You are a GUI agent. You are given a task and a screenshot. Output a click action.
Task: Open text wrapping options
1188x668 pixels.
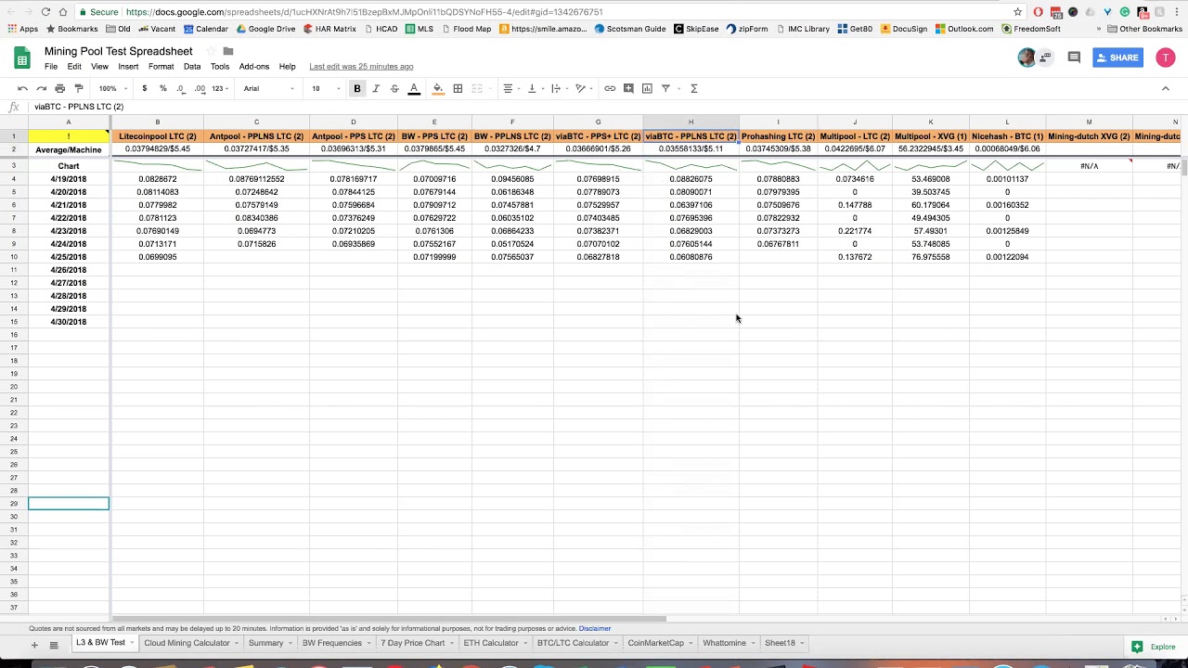click(x=559, y=88)
